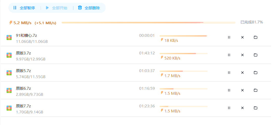Screen dimensions: 272x125
Task: Cancel the 原版3.7z download
Action: 242,55
